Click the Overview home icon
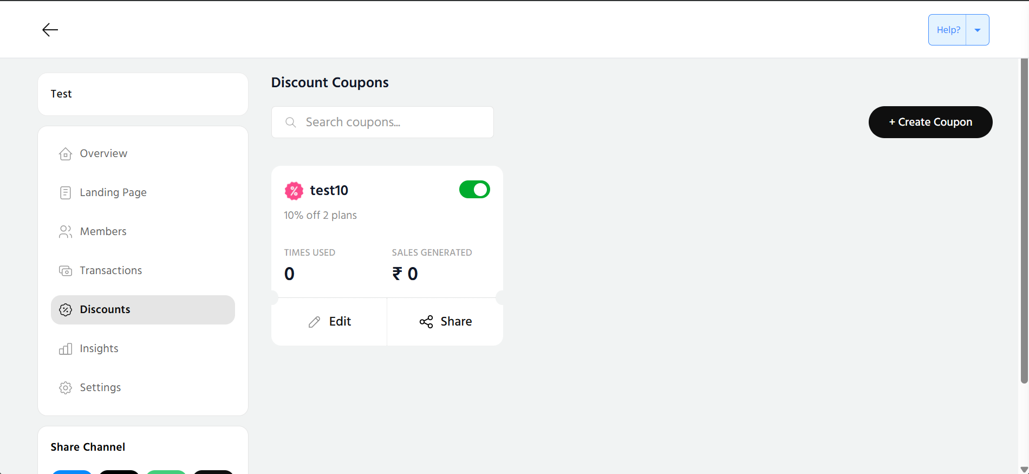The width and height of the screenshot is (1029, 474). point(66,154)
